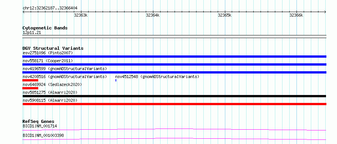Open the nsv5908115 (Almarri2020) label
Viewport: 337px width, 144px height.
coord(50,100)
